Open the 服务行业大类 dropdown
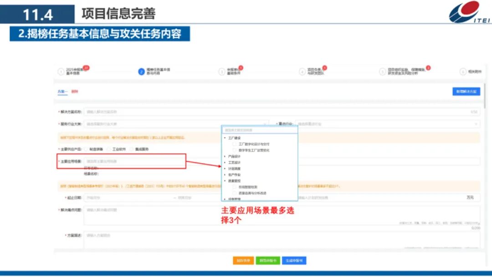 pos(176,124)
